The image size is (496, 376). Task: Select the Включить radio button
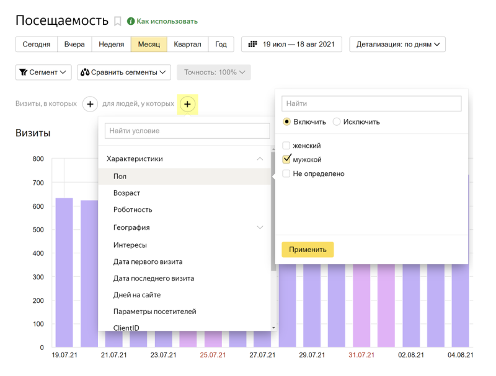(x=286, y=121)
